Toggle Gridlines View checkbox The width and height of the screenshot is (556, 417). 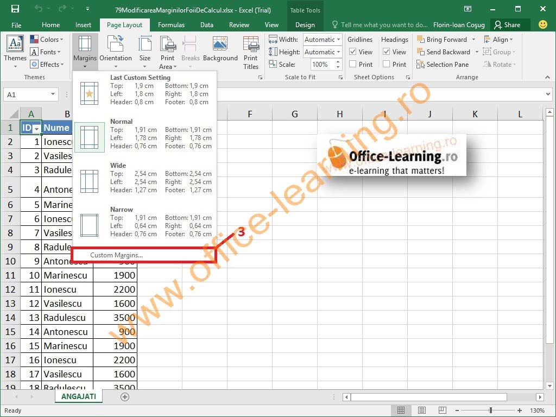pyautogui.click(x=353, y=52)
